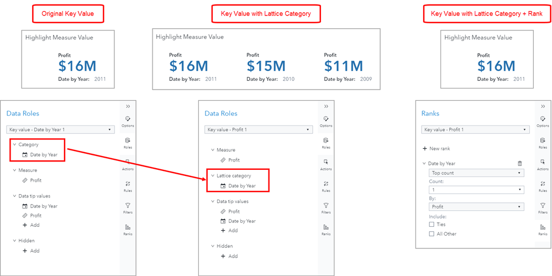The height and width of the screenshot is (276, 552).
Task: Select Date by Year under Category
Action: (x=40, y=154)
